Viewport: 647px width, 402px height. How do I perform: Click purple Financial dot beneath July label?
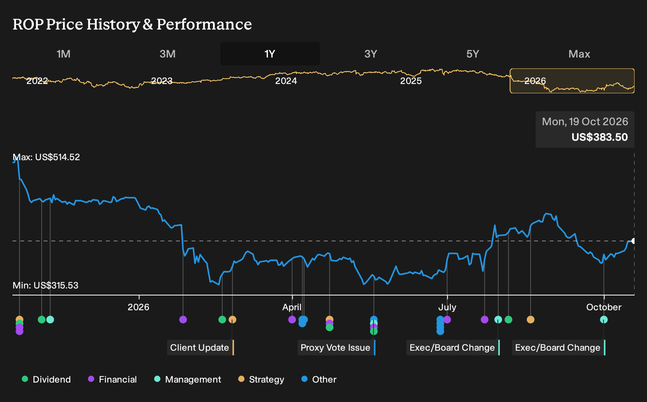point(447,320)
